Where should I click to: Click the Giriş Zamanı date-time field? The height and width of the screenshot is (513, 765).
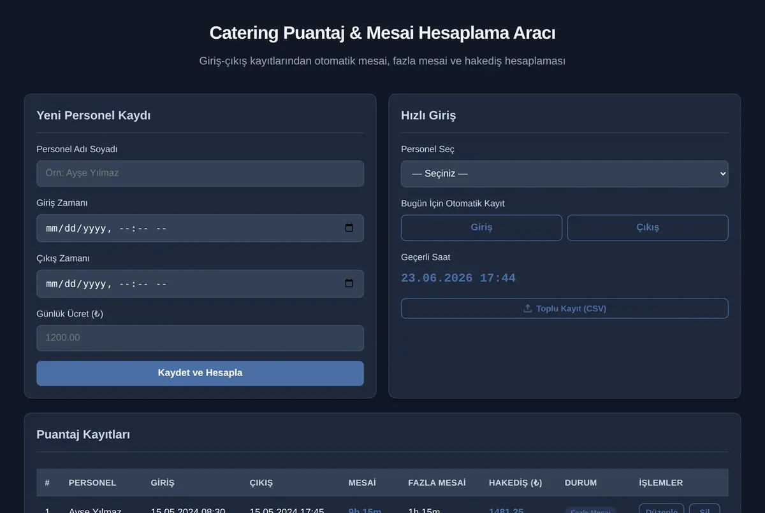point(200,228)
